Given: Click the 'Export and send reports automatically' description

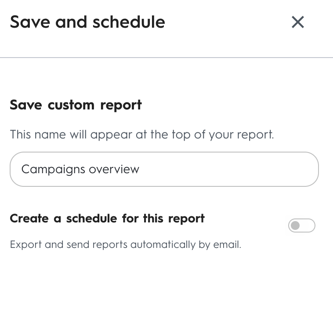Looking at the screenshot, I should tap(125, 244).
